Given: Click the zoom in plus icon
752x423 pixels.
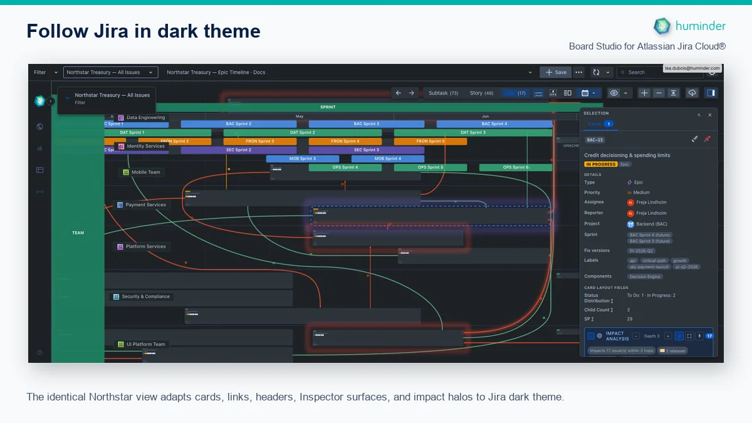Looking at the screenshot, I should tap(644, 93).
